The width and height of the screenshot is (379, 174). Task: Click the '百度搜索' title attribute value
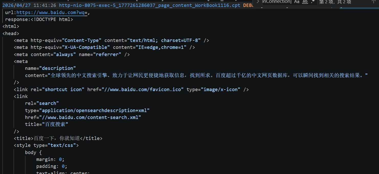55,124
